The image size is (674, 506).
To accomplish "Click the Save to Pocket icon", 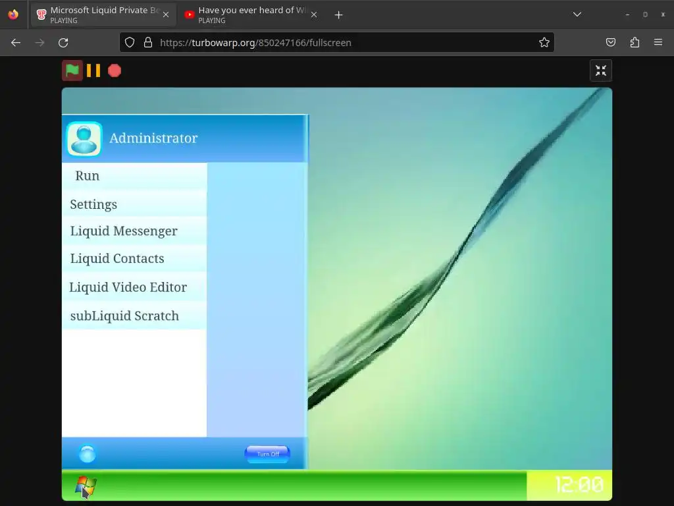I will [611, 42].
